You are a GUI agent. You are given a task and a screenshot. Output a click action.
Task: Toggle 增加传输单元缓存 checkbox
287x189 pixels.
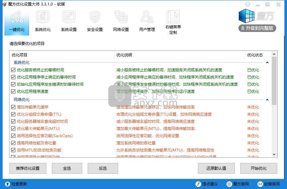[x=13, y=107]
